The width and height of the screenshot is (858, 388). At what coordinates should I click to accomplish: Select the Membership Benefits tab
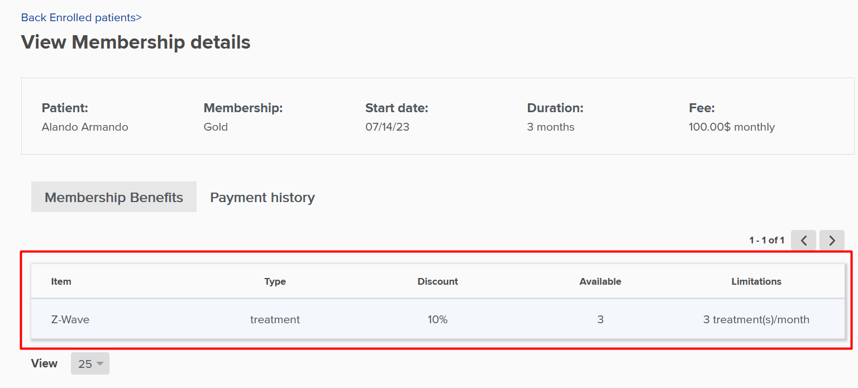click(113, 197)
